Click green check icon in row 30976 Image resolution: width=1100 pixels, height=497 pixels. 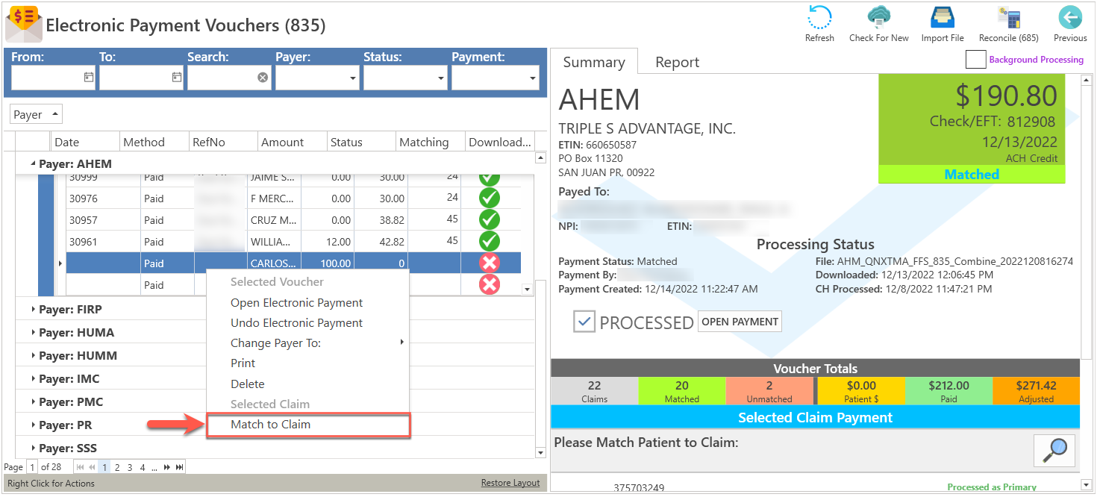(489, 199)
